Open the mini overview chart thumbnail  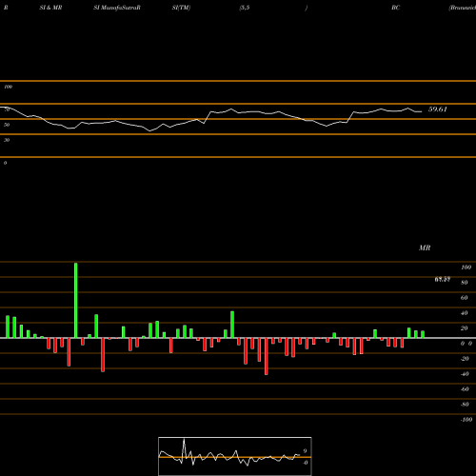tap(235, 456)
